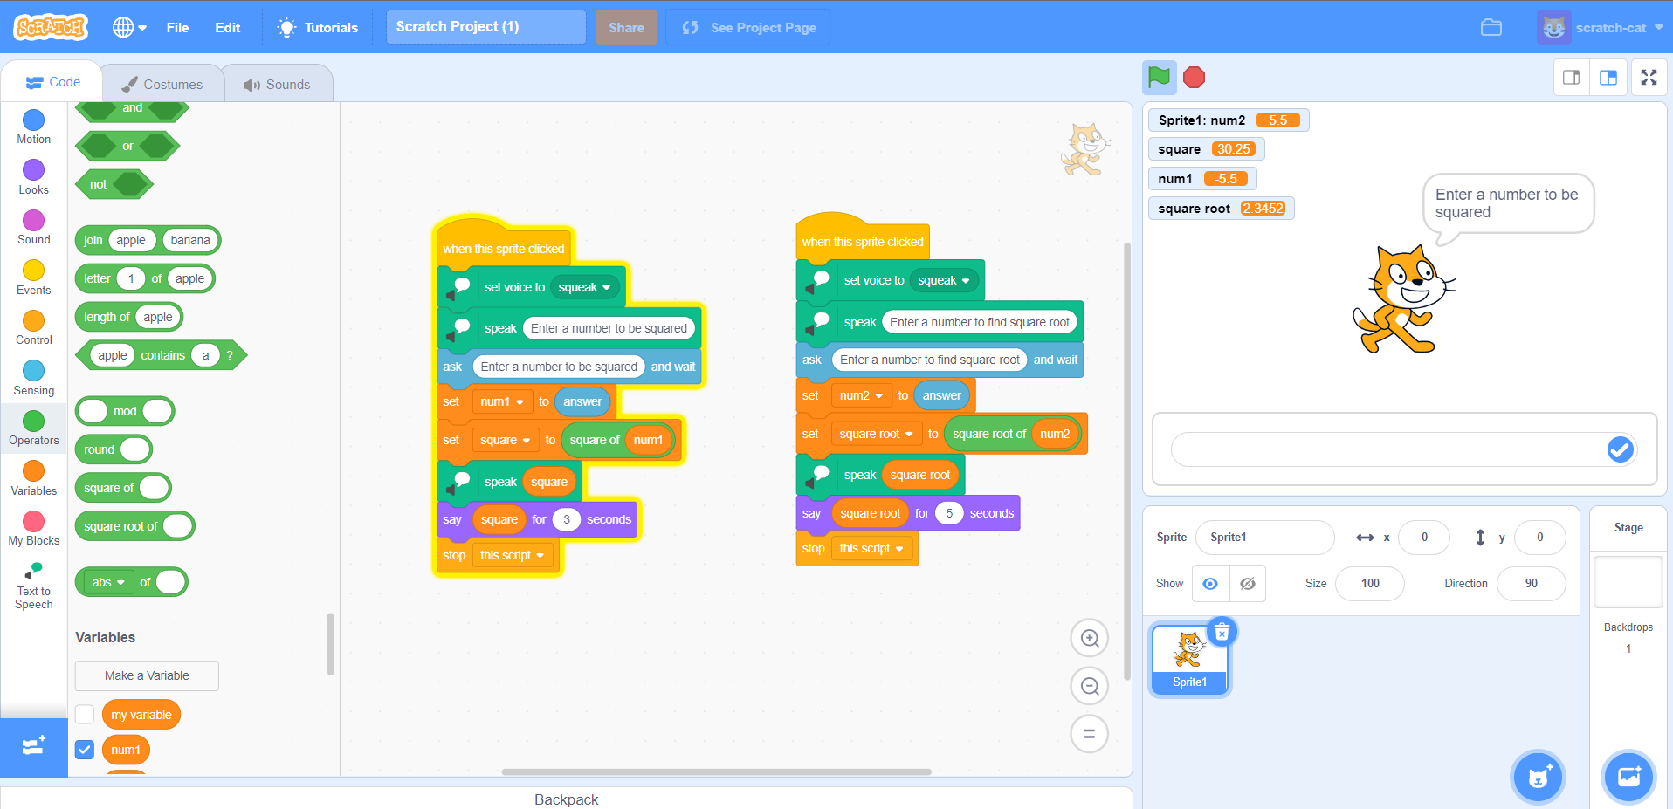Click the Choose a Sprite button
Viewport: 1673px width, 809px height.
click(1537, 777)
